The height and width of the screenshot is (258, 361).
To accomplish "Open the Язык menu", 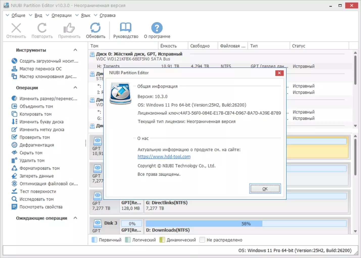I will coord(85,15).
